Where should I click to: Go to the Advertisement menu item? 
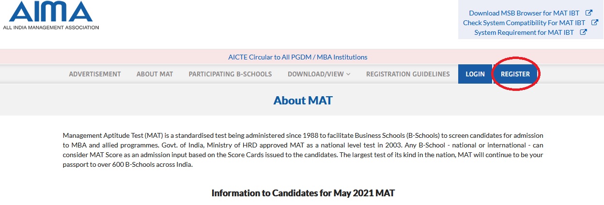click(x=95, y=74)
